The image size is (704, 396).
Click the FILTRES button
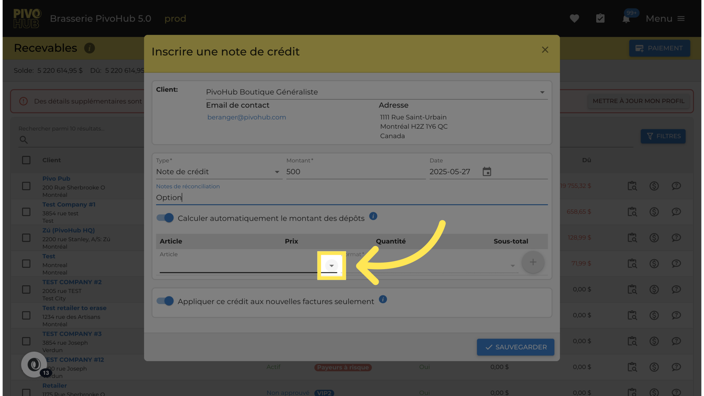pyautogui.click(x=663, y=136)
